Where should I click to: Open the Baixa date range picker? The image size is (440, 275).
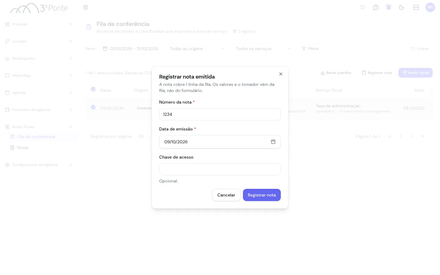[x=130, y=49]
